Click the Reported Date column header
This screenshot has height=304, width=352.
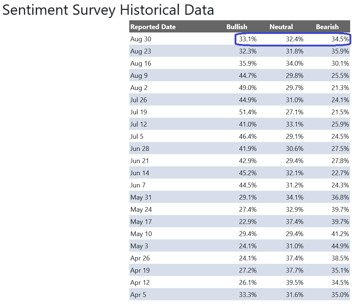[x=153, y=27]
